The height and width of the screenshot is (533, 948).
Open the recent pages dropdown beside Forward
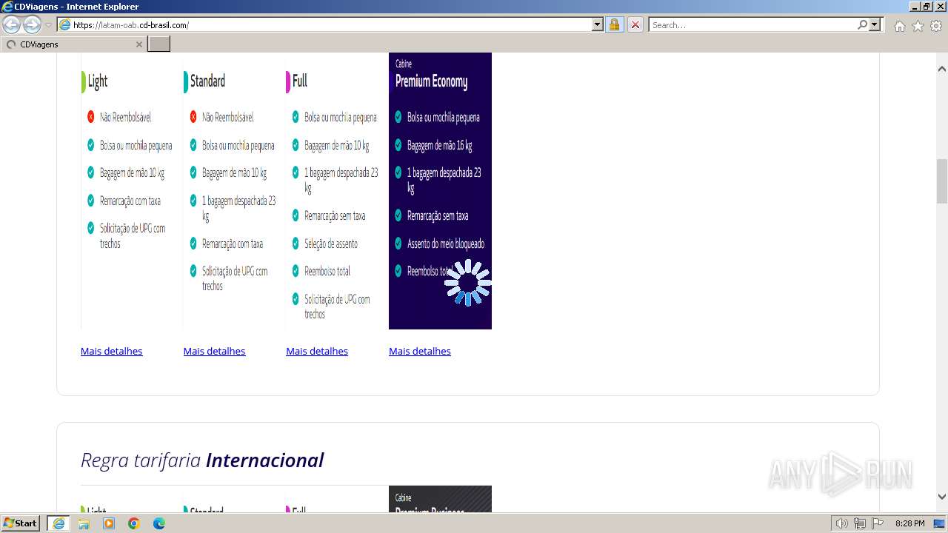click(49, 25)
